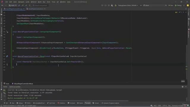Open the Terminal tool window
The width and height of the screenshot is (190, 107).
pyautogui.click(x=71, y=103)
